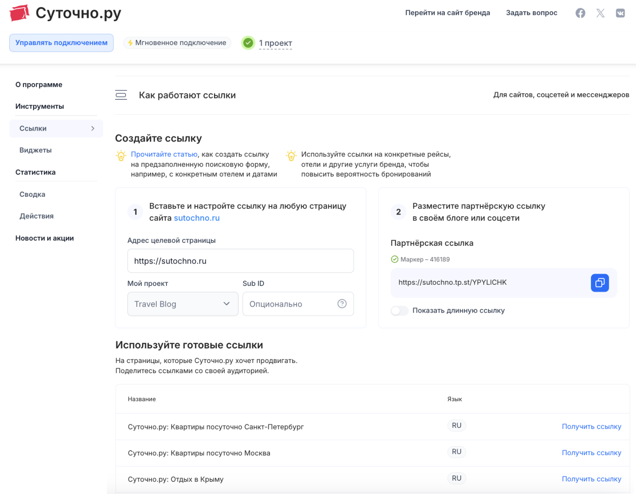Screen dimensions: 636x494
Task: Click the Sub ID Опционально field
Action: (x=298, y=304)
